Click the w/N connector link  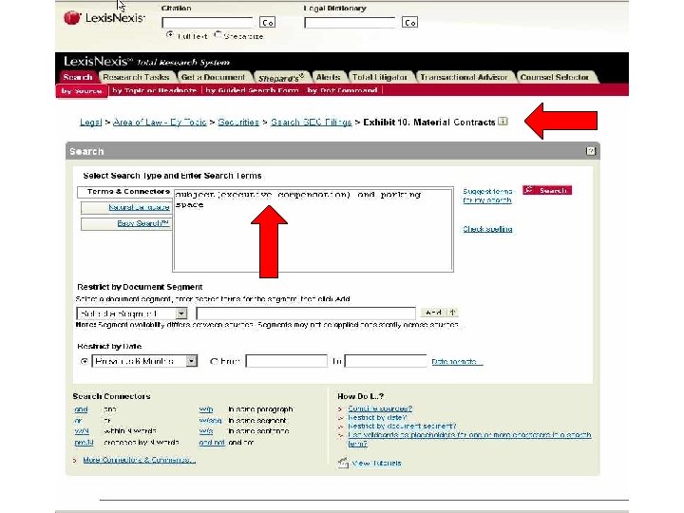coord(82,431)
